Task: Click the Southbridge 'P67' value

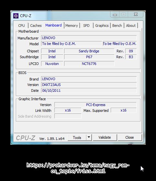Action: tap(89, 57)
